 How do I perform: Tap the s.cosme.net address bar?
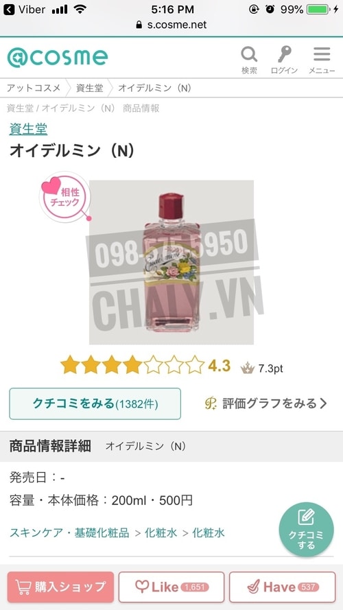[171, 25]
